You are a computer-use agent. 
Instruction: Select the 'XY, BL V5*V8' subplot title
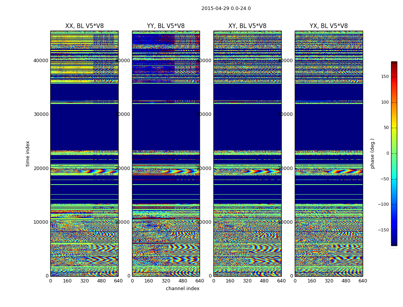click(247, 26)
